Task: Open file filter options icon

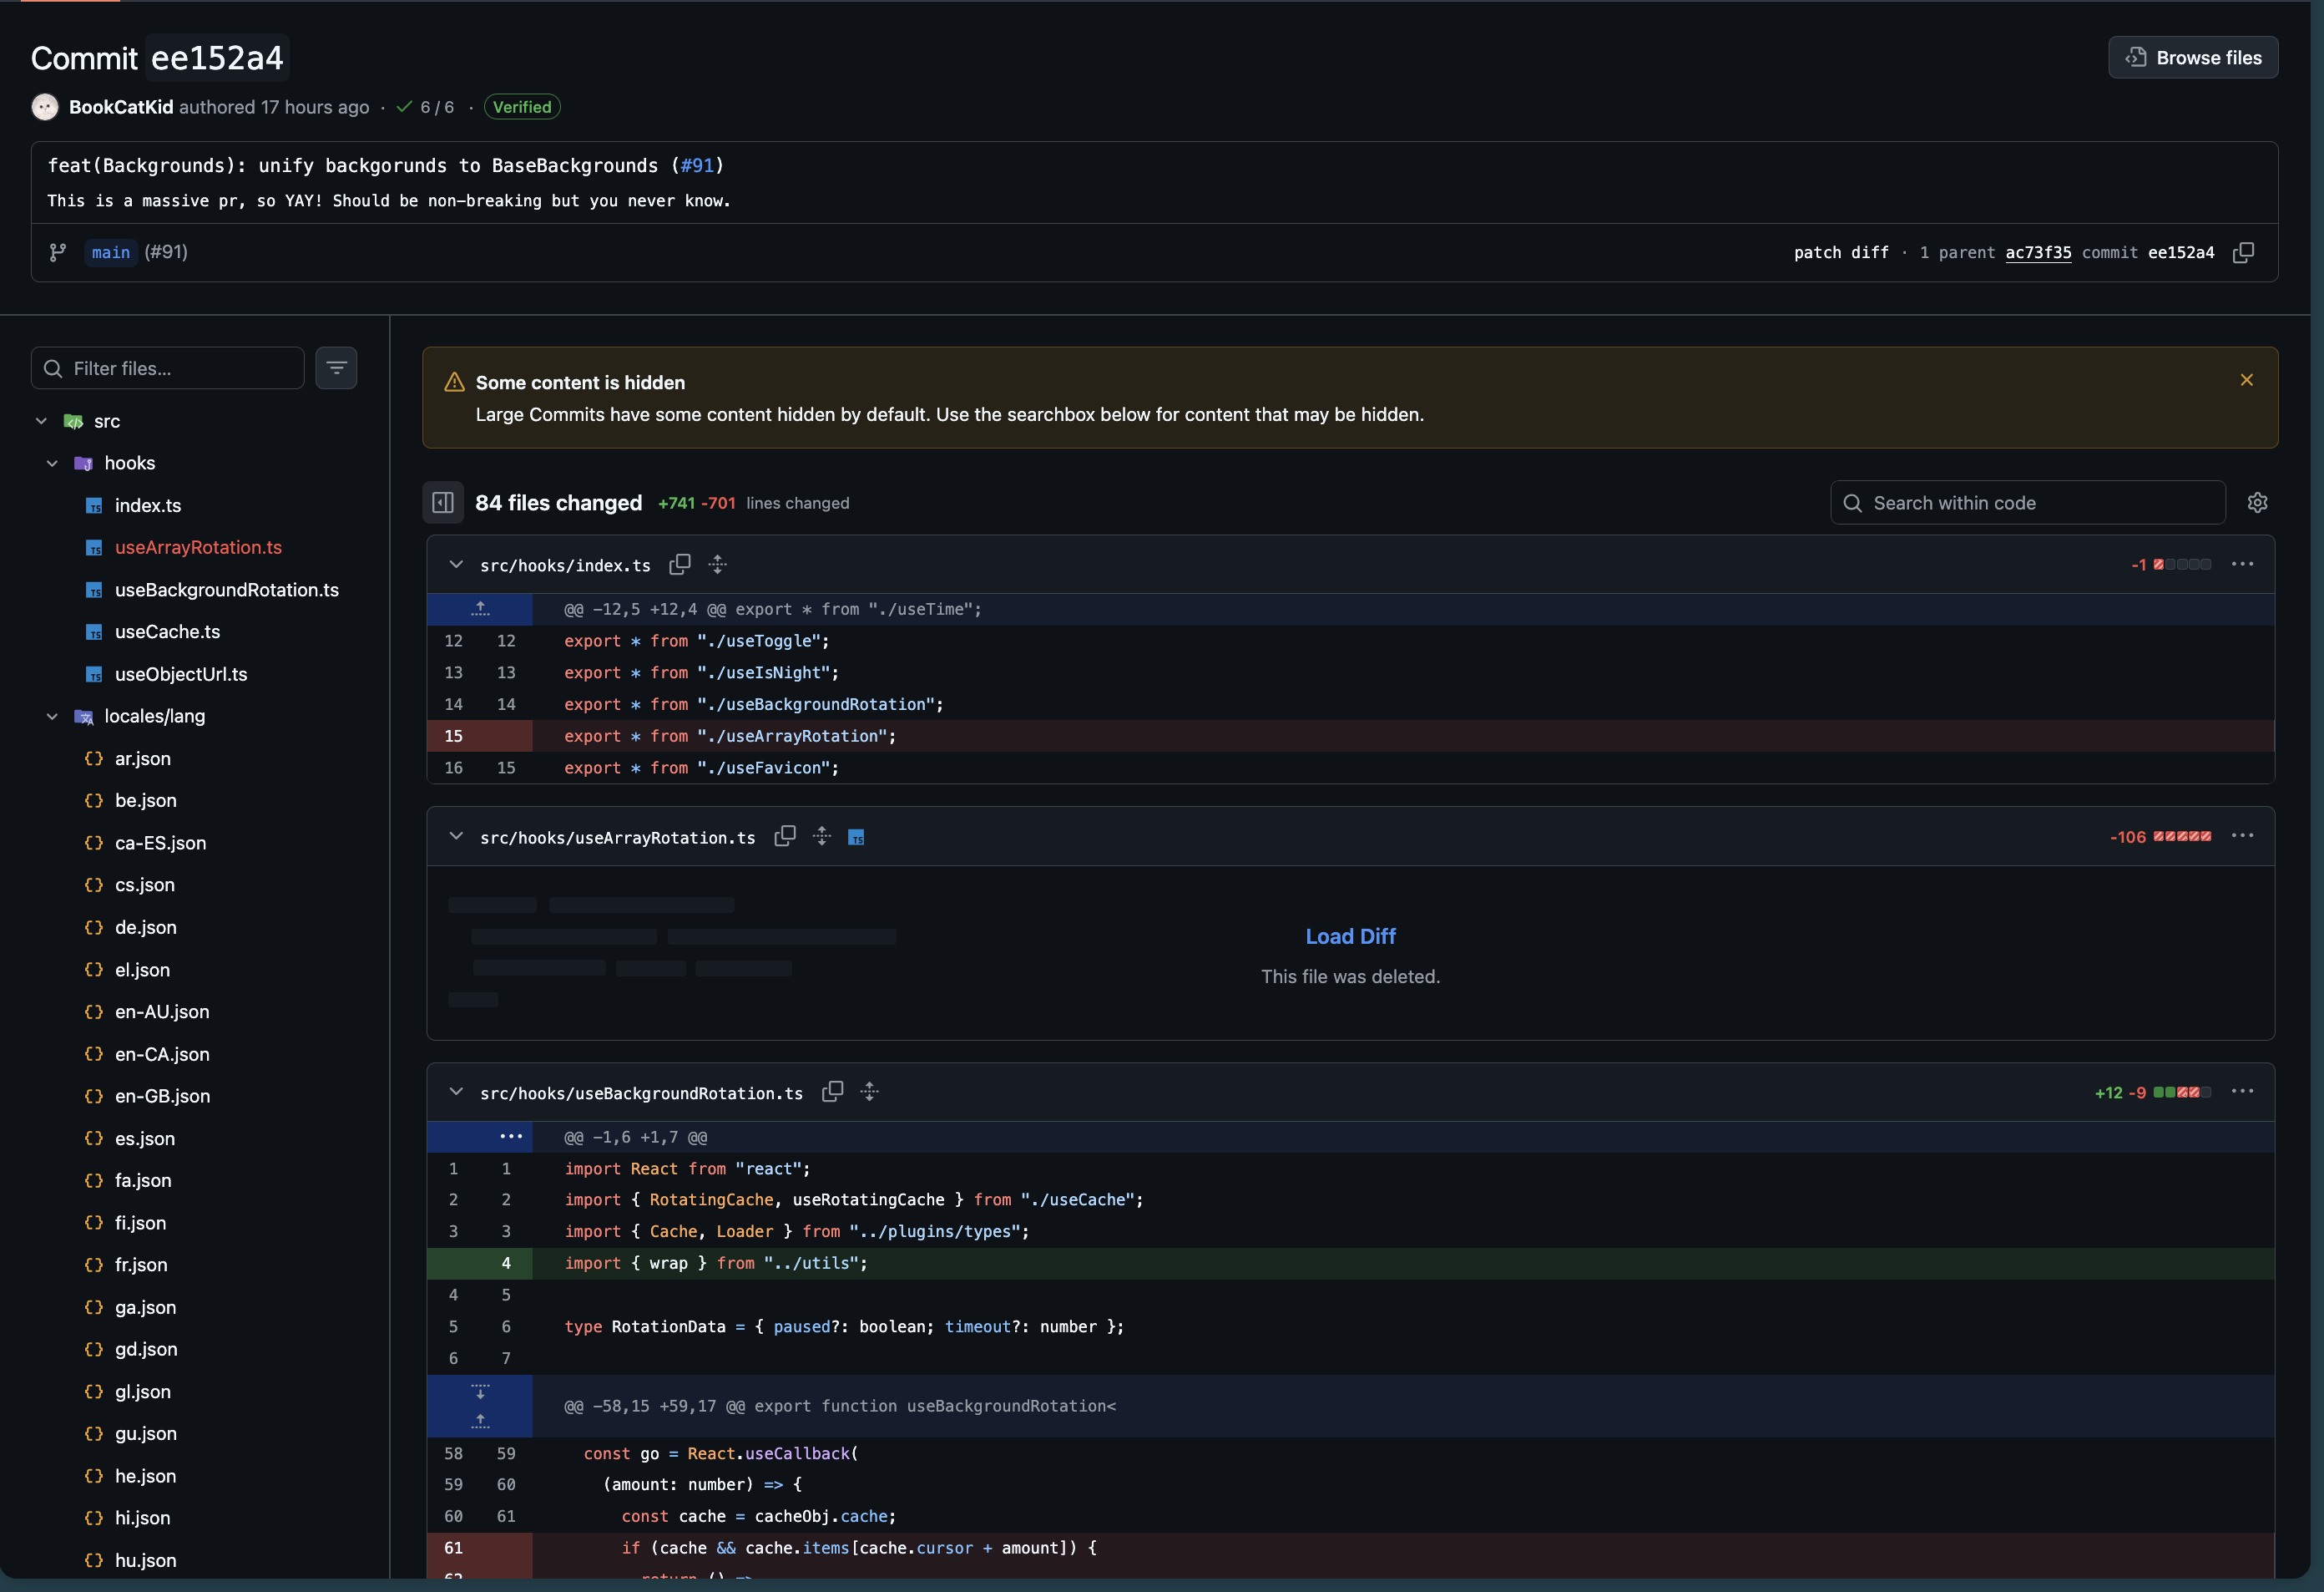Action: point(336,368)
